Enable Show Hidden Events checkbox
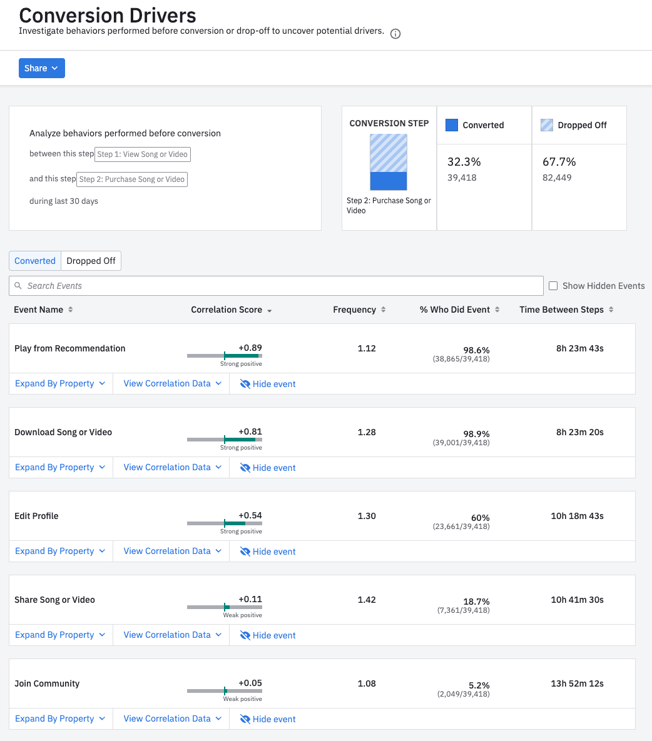 553,286
